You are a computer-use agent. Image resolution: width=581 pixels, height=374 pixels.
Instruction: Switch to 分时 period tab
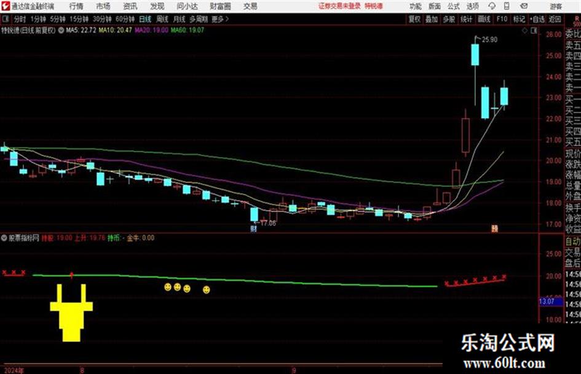20,19
